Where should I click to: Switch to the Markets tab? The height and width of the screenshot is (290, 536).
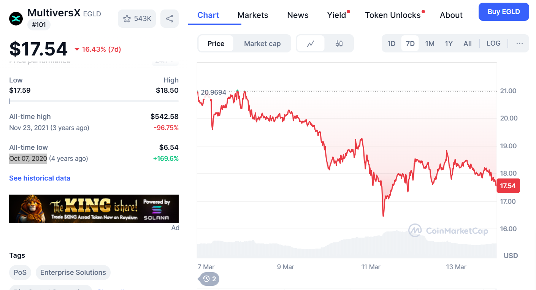[x=252, y=15]
